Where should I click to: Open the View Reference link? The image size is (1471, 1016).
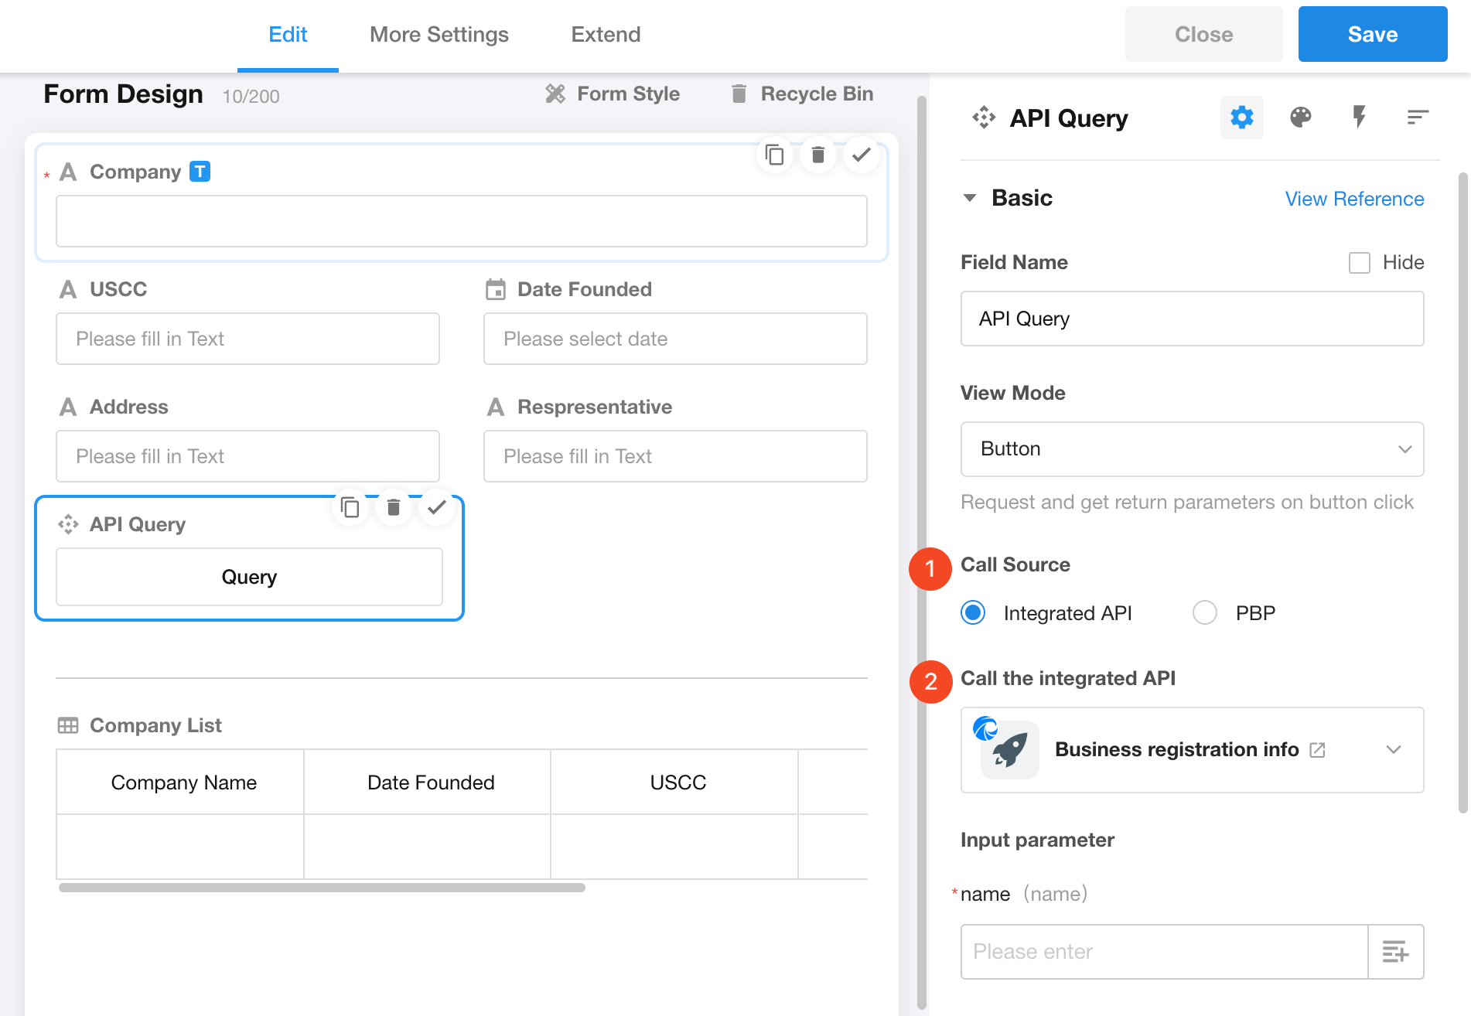click(1353, 199)
